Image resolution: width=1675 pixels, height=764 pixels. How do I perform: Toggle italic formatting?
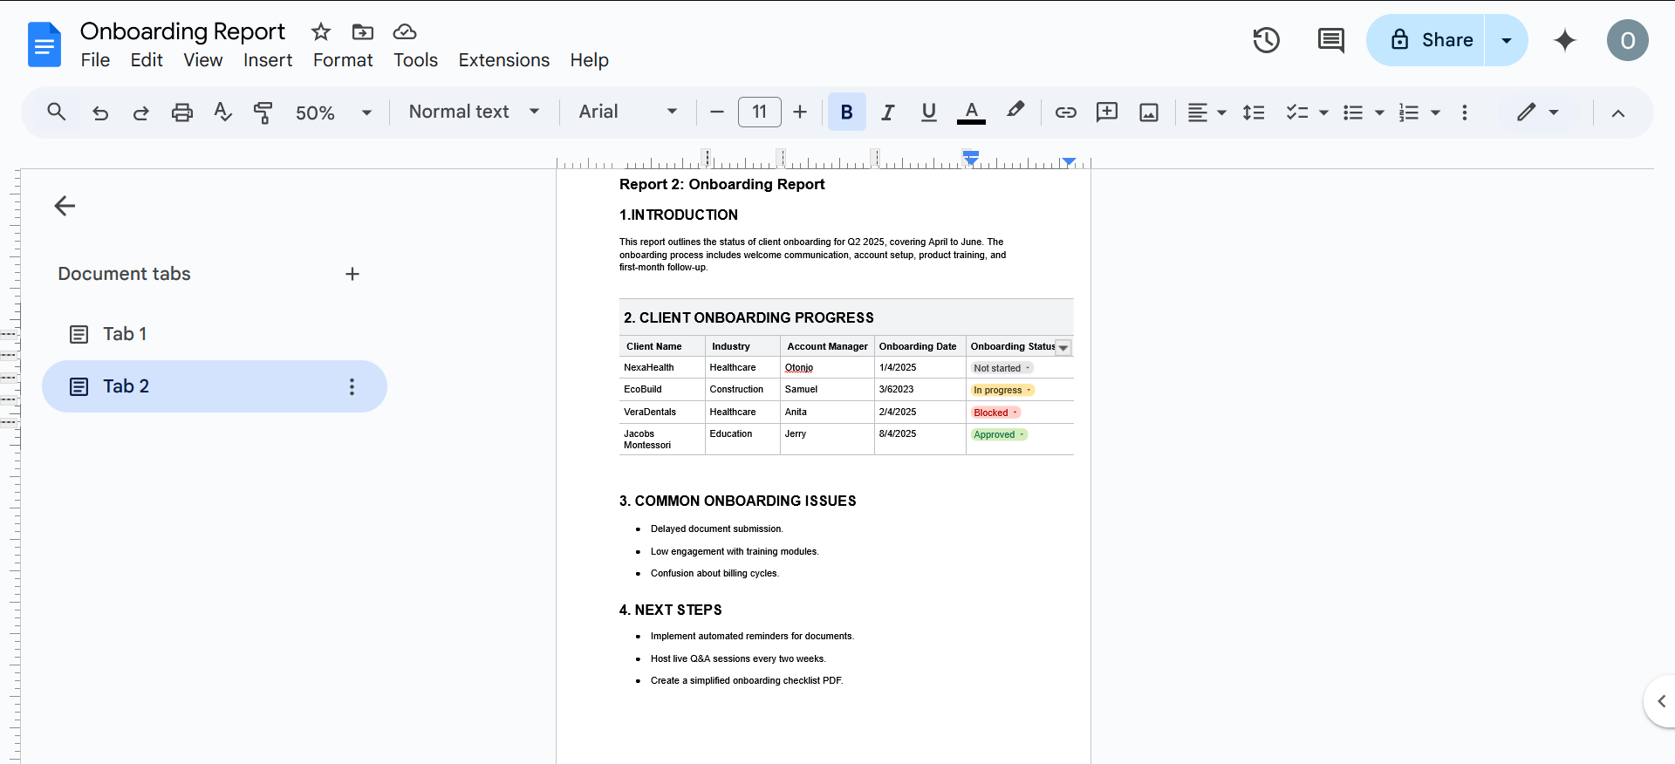click(x=888, y=112)
